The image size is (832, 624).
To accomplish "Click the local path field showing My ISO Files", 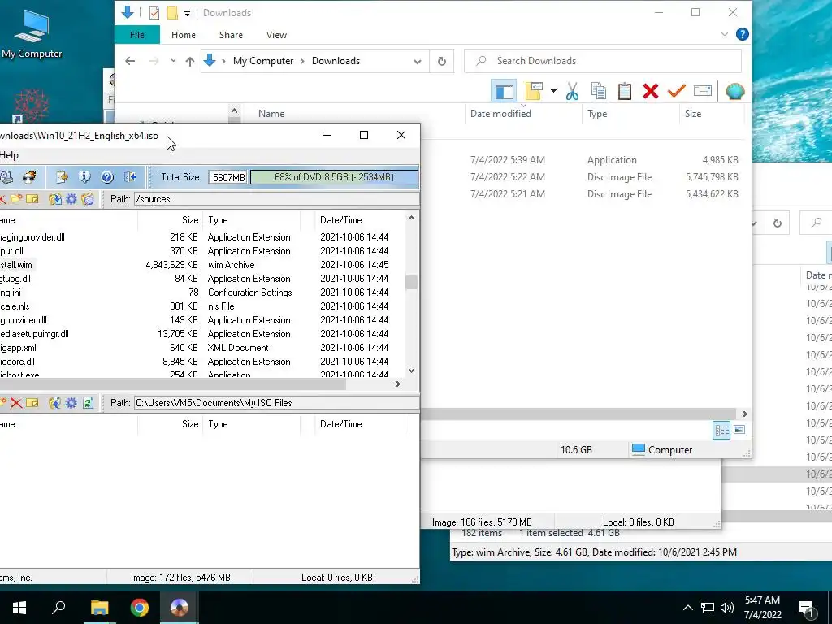I will pos(276,403).
